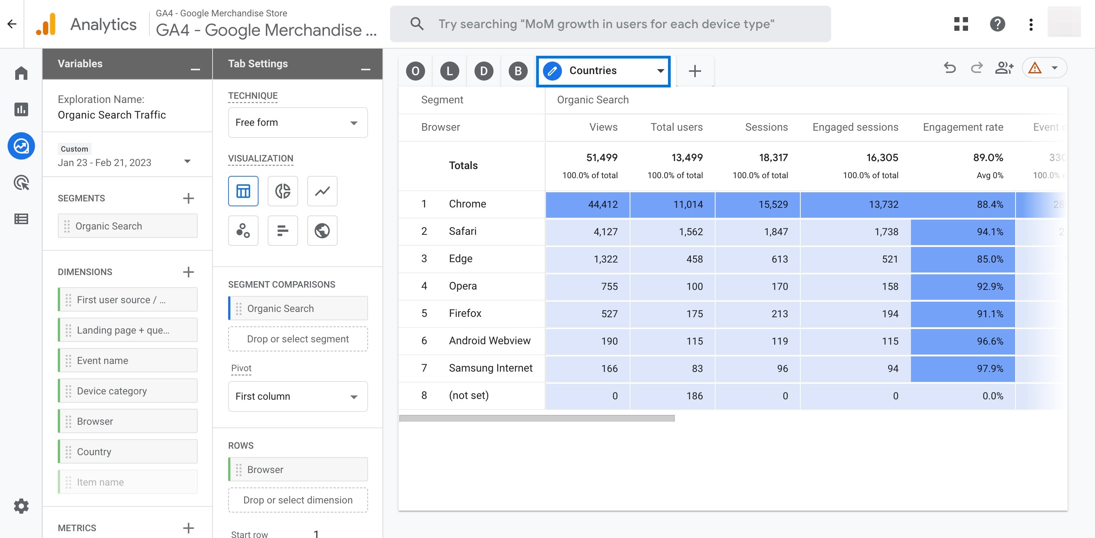
Task: Open the Reports bar chart icon
Action: pos(21,109)
